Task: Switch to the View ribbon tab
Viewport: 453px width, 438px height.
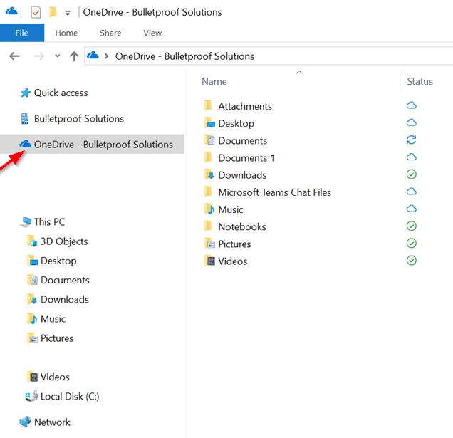Action: click(152, 33)
